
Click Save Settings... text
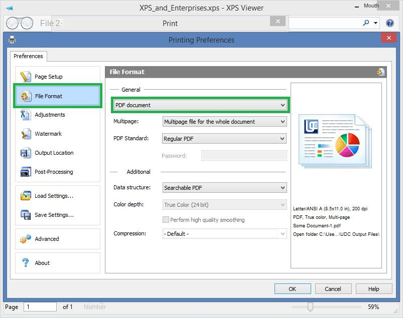coord(54,215)
